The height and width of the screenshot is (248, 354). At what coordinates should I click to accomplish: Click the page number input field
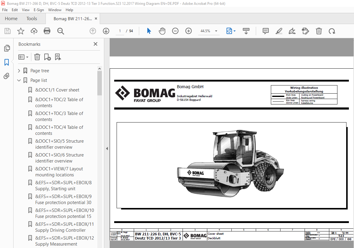point(120,31)
